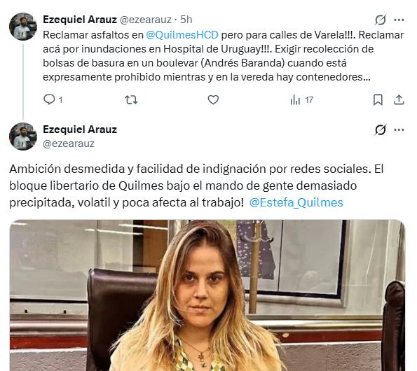Image resolution: width=417 pixels, height=371 pixels.
Task: Open more options on first tweet
Action: 399,20
